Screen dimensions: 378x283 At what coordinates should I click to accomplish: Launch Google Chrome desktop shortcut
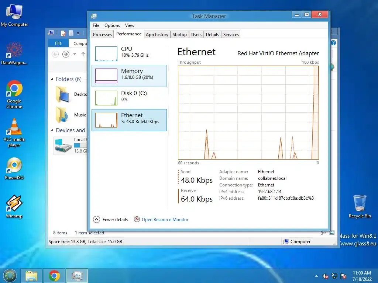[x=14, y=94]
